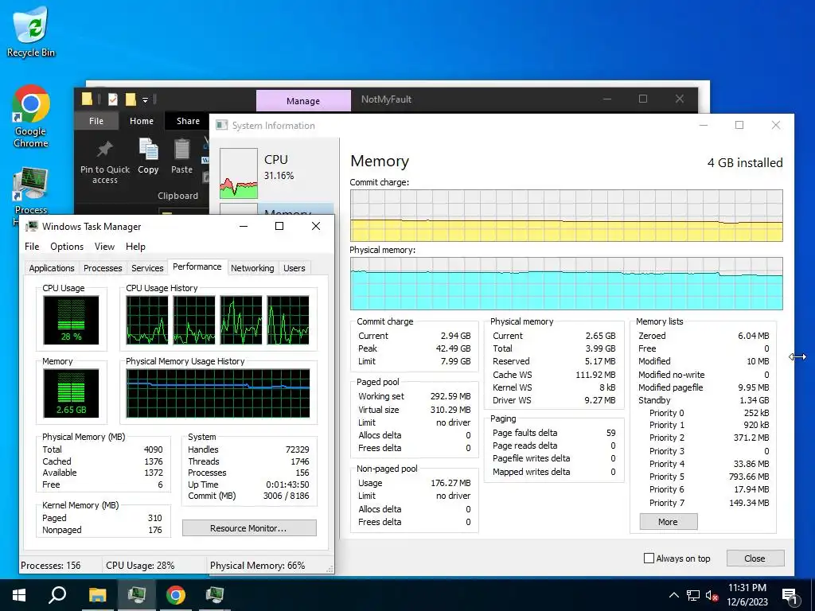
Task: Click the Handles value 72329
Action: coord(298,449)
